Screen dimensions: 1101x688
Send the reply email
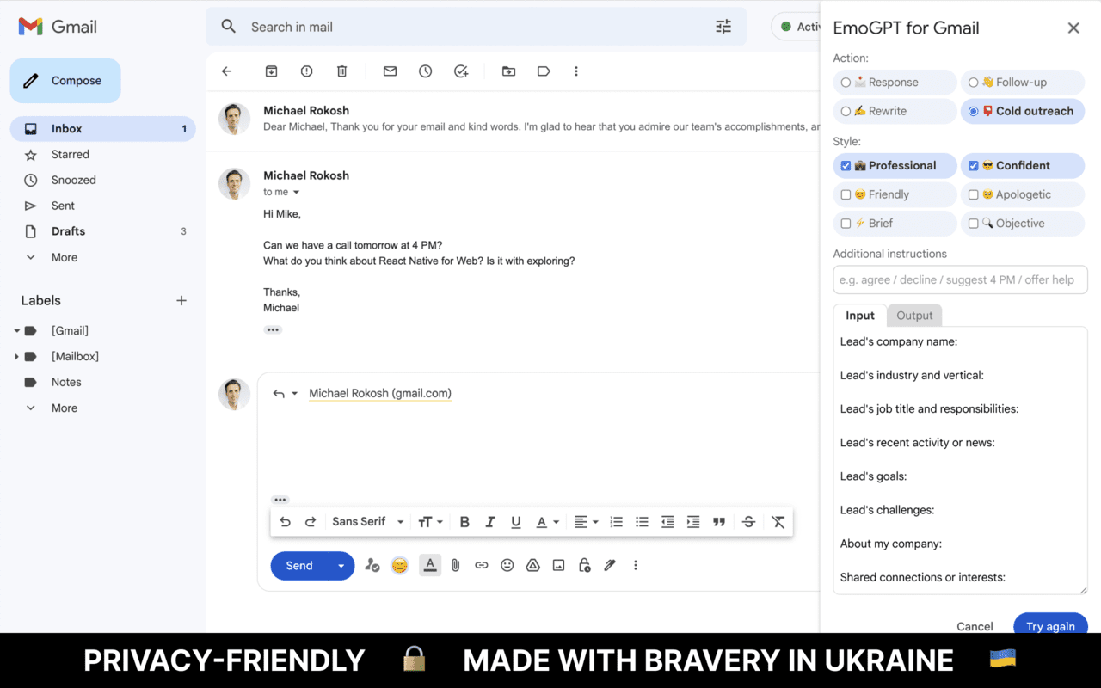299,566
